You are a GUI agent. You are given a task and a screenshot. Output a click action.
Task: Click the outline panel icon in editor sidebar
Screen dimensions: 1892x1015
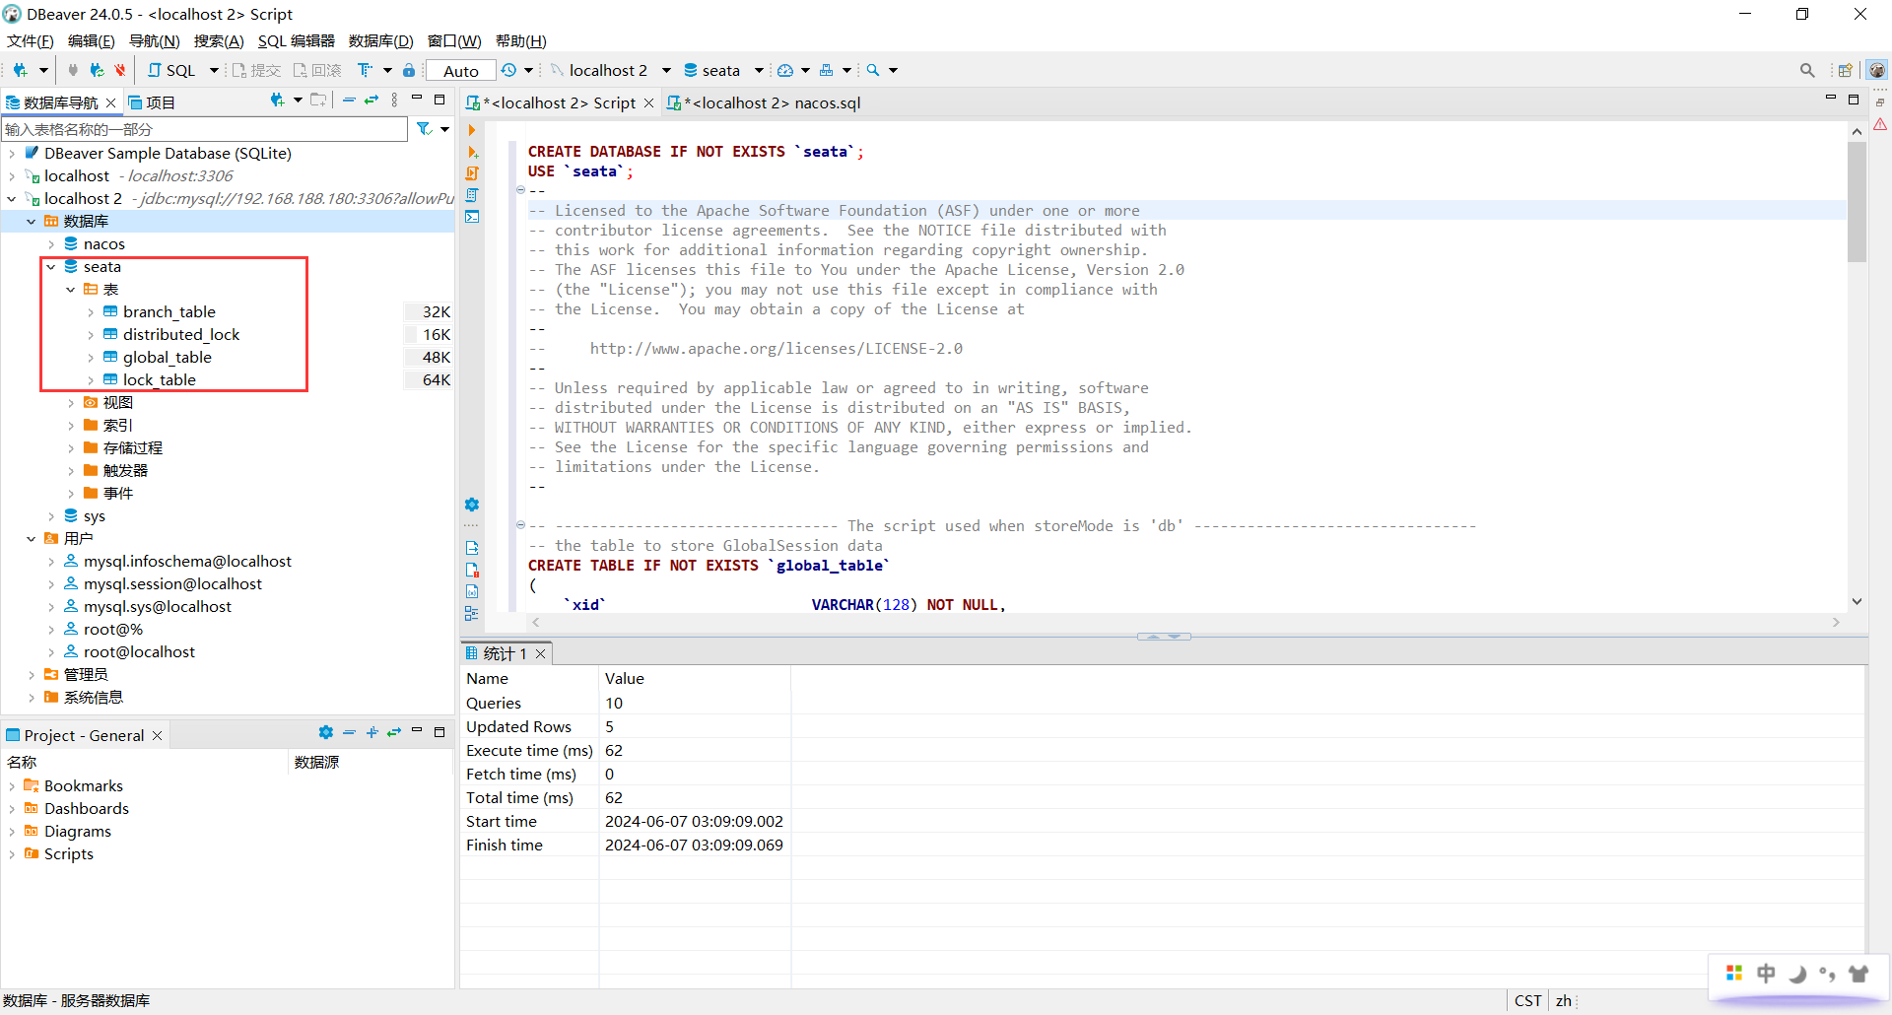(472, 613)
